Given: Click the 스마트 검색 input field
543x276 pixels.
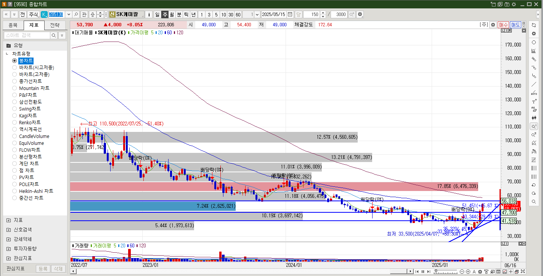Looking at the screenshot, I should point(27,35).
